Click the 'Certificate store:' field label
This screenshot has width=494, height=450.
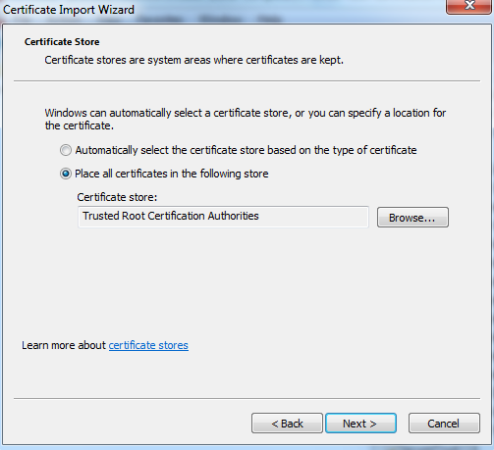pyautogui.click(x=117, y=197)
